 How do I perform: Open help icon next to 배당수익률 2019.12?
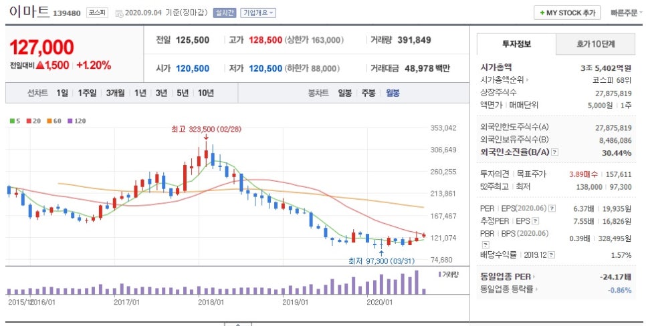[552, 255]
